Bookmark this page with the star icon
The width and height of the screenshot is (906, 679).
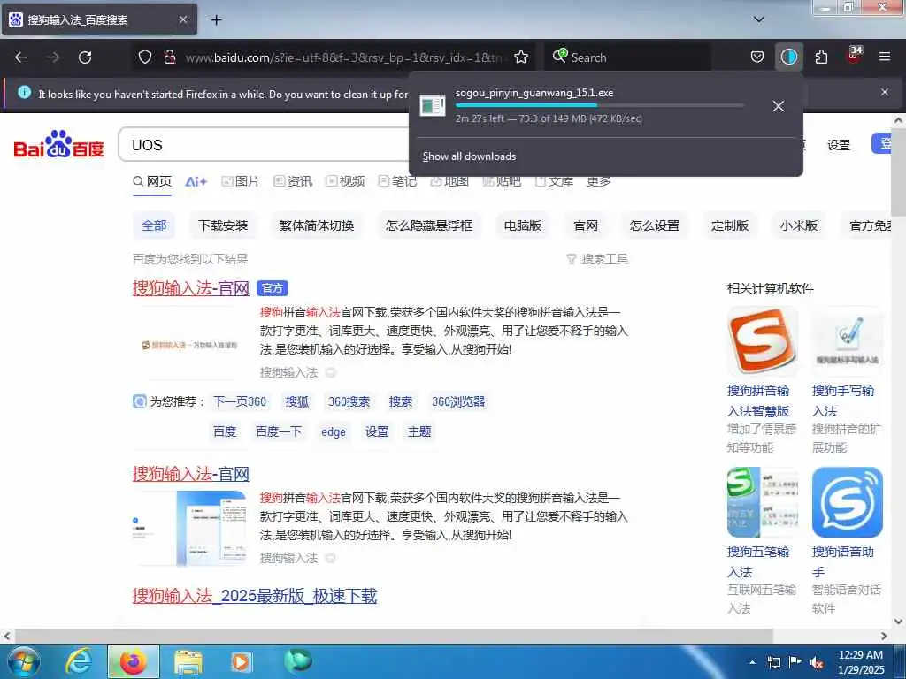click(x=521, y=57)
